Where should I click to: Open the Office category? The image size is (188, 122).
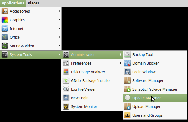31,37
